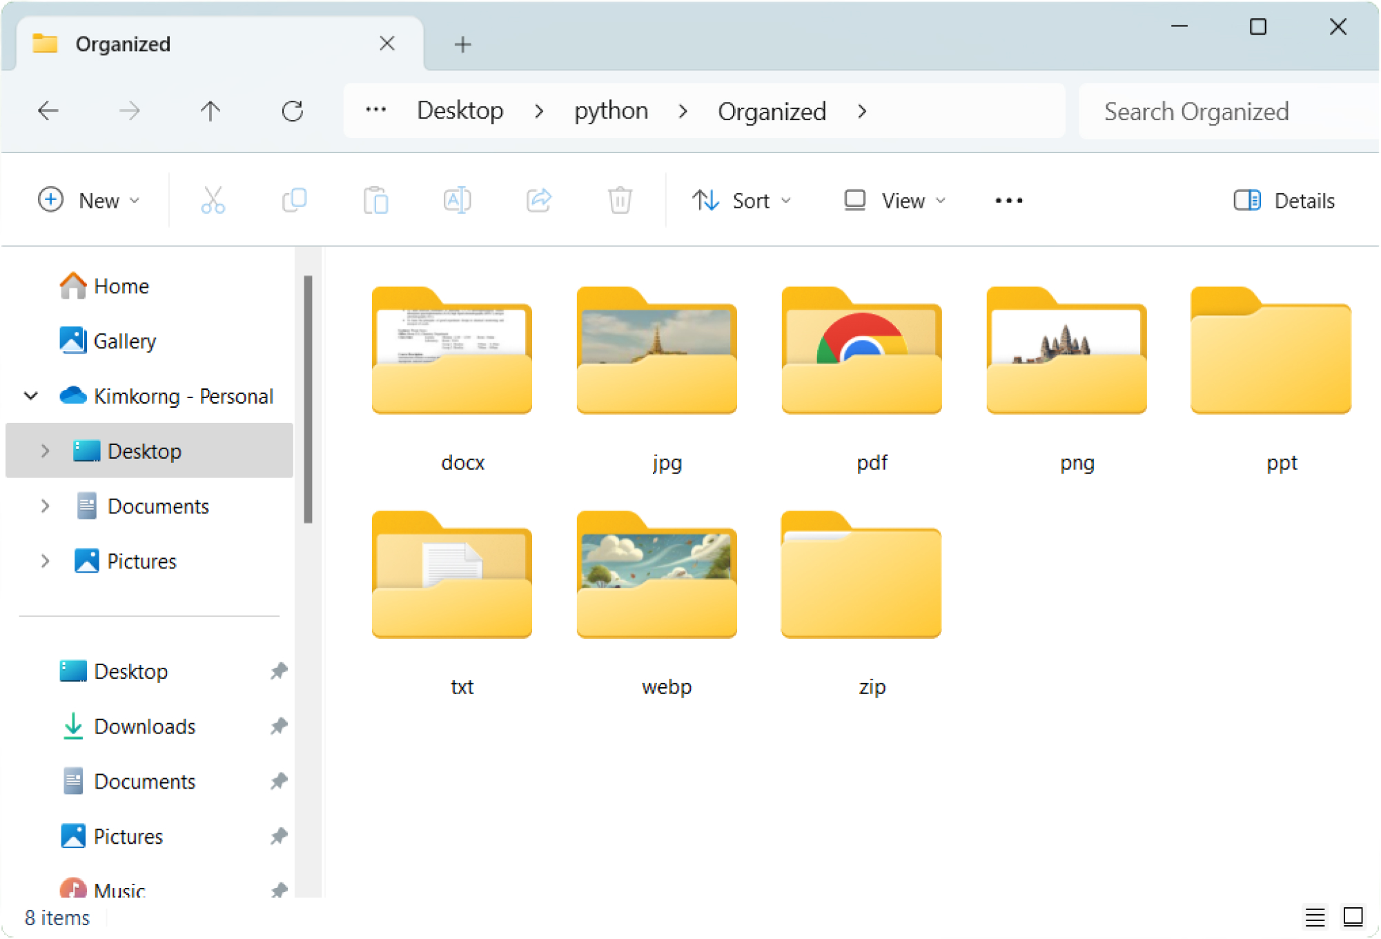Click the Share icon in toolbar

coord(538,201)
